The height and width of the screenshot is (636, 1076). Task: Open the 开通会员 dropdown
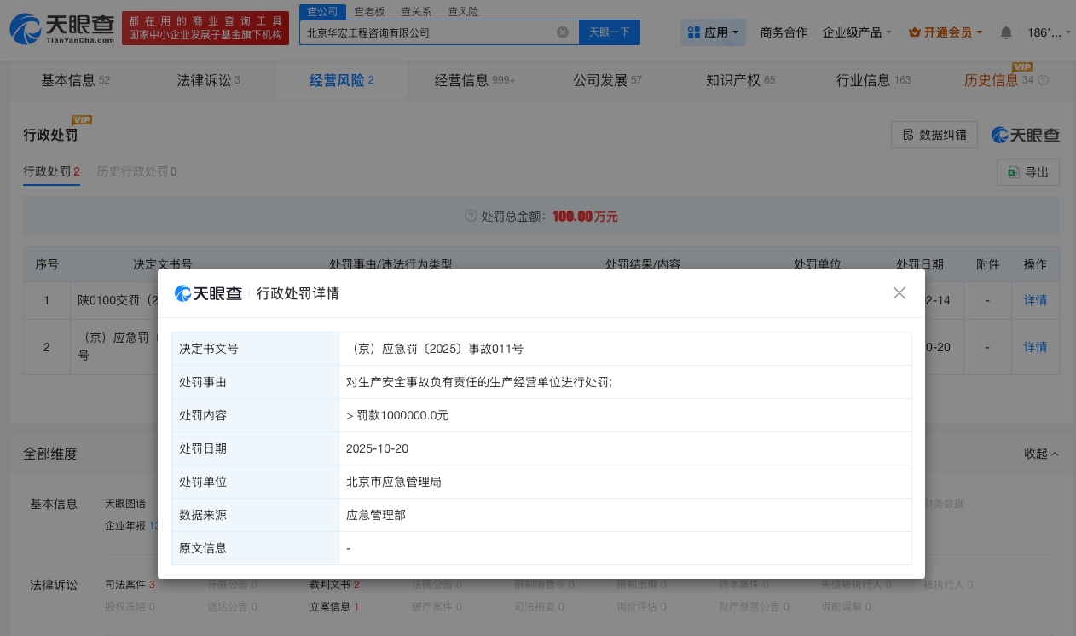click(x=946, y=32)
